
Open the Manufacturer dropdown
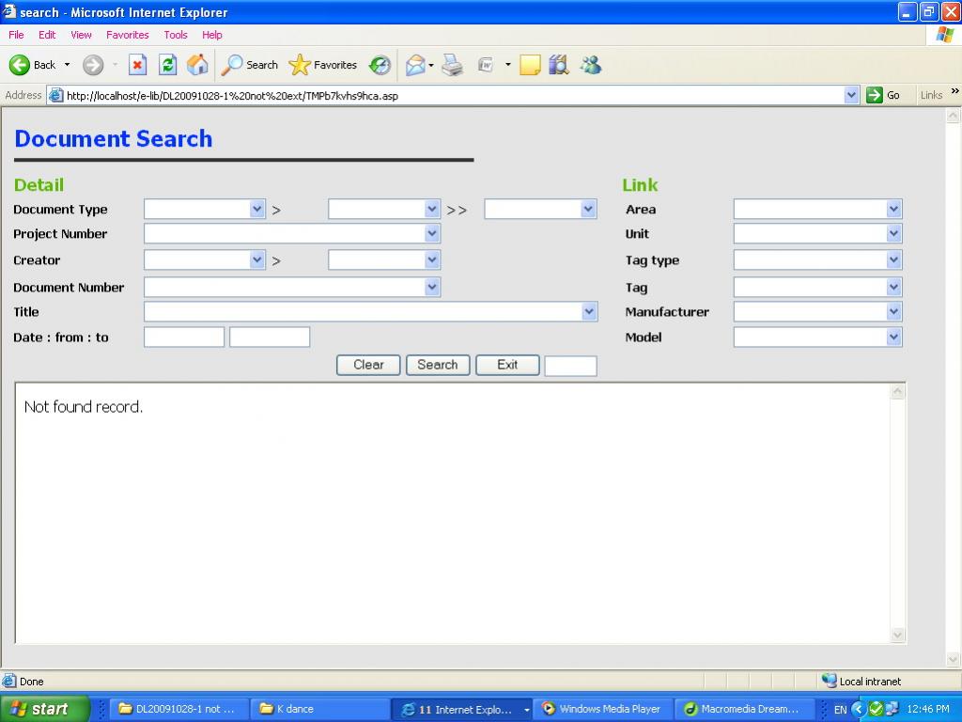(x=893, y=312)
